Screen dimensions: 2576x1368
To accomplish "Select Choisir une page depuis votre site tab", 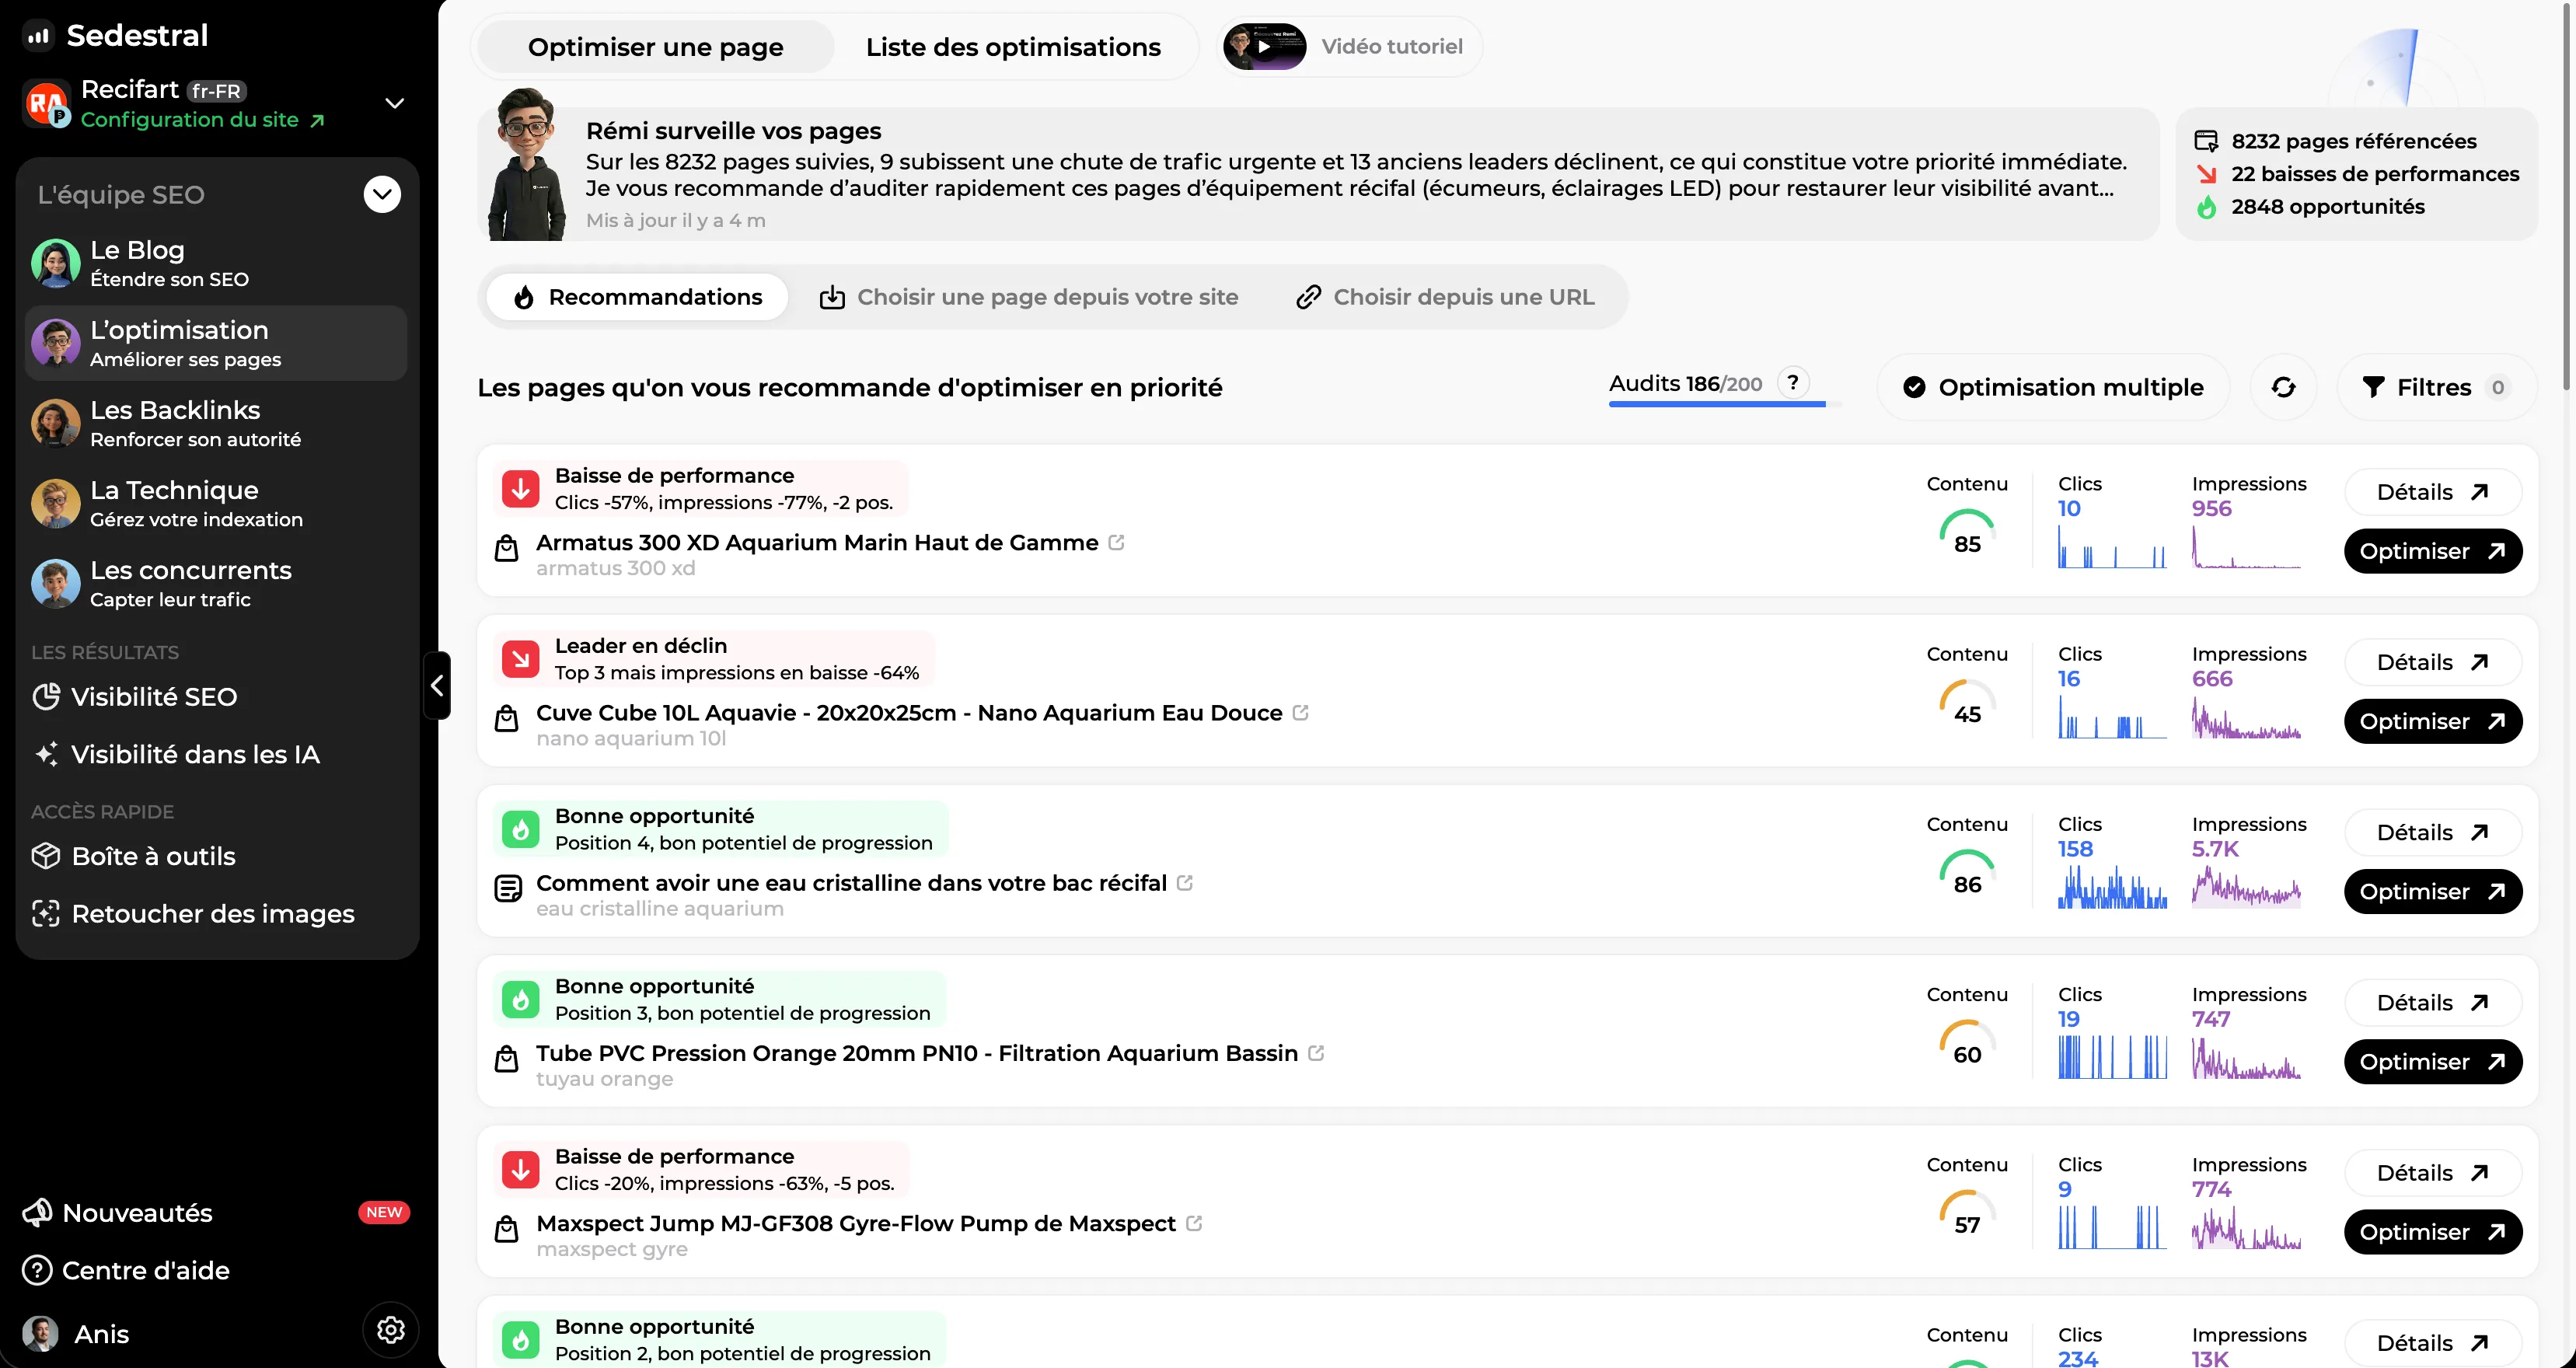I will (x=1029, y=297).
